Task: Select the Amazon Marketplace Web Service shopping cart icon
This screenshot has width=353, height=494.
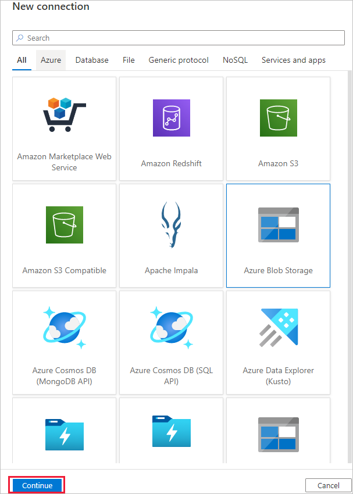Action: click(65, 114)
